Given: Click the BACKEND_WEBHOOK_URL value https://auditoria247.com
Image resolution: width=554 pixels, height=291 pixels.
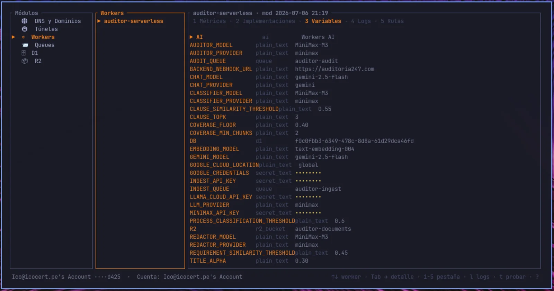Looking at the screenshot, I should [335, 69].
